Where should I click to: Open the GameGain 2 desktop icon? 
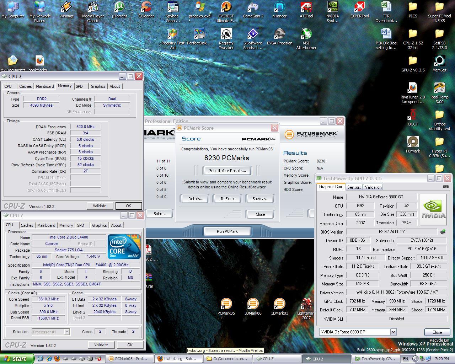[253, 10]
